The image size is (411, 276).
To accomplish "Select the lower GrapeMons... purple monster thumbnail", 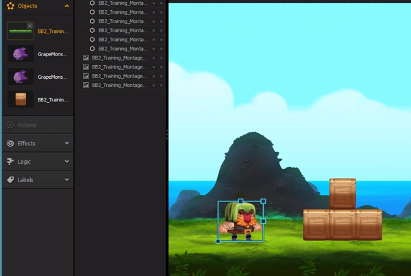I will click(21, 77).
